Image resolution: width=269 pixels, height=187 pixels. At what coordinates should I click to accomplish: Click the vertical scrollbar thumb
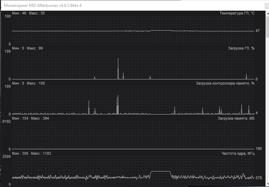click(268, 27)
